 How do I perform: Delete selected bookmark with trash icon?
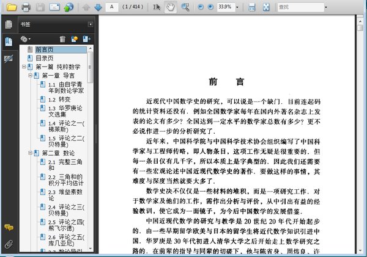pyautogui.click(x=62, y=39)
